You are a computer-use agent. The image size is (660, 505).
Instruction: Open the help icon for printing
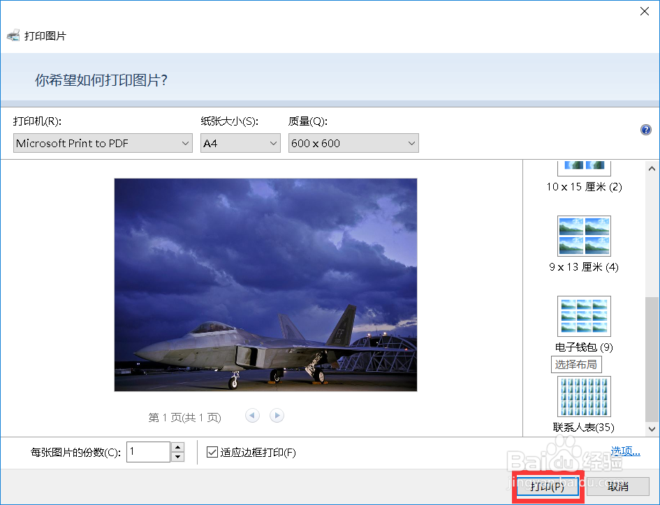(x=646, y=130)
